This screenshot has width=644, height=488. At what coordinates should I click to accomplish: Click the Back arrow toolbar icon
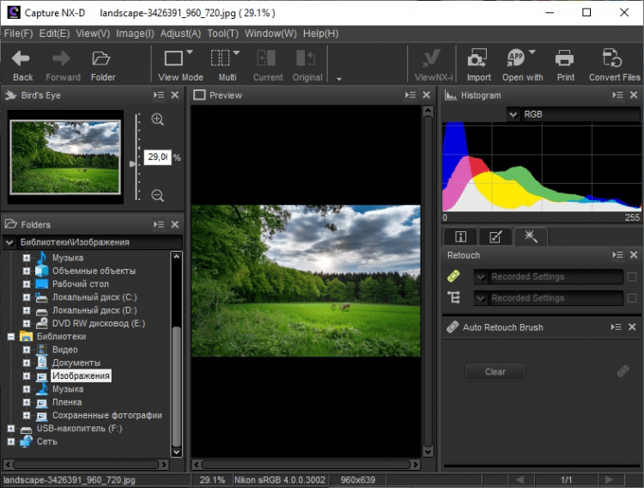coord(22,59)
